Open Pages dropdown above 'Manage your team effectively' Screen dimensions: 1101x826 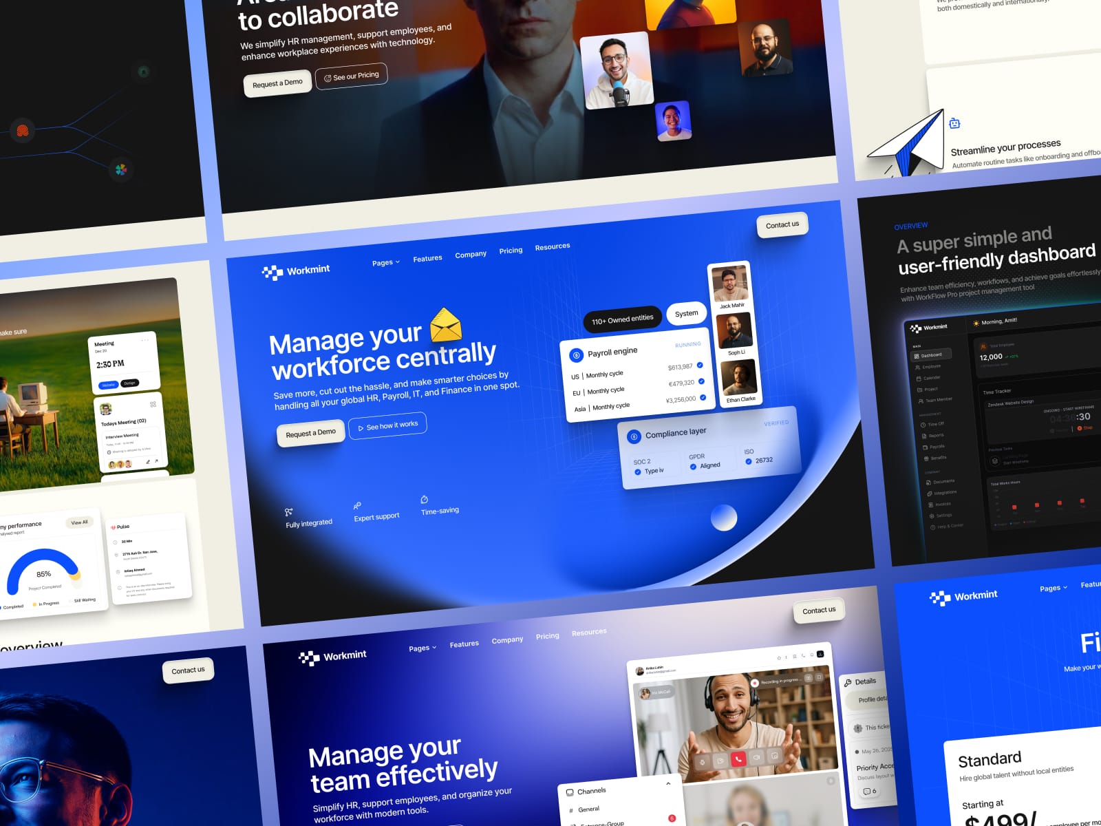[x=422, y=648]
